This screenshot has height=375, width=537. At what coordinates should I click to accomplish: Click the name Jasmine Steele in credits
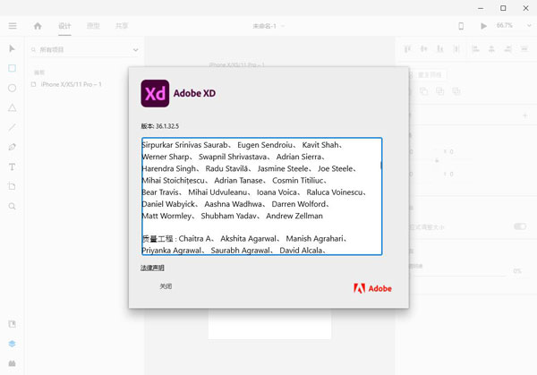point(283,169)
